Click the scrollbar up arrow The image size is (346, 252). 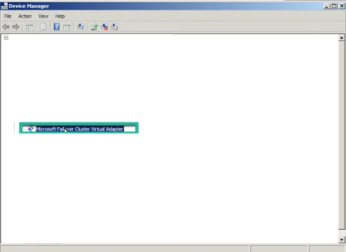coord(341,38)
